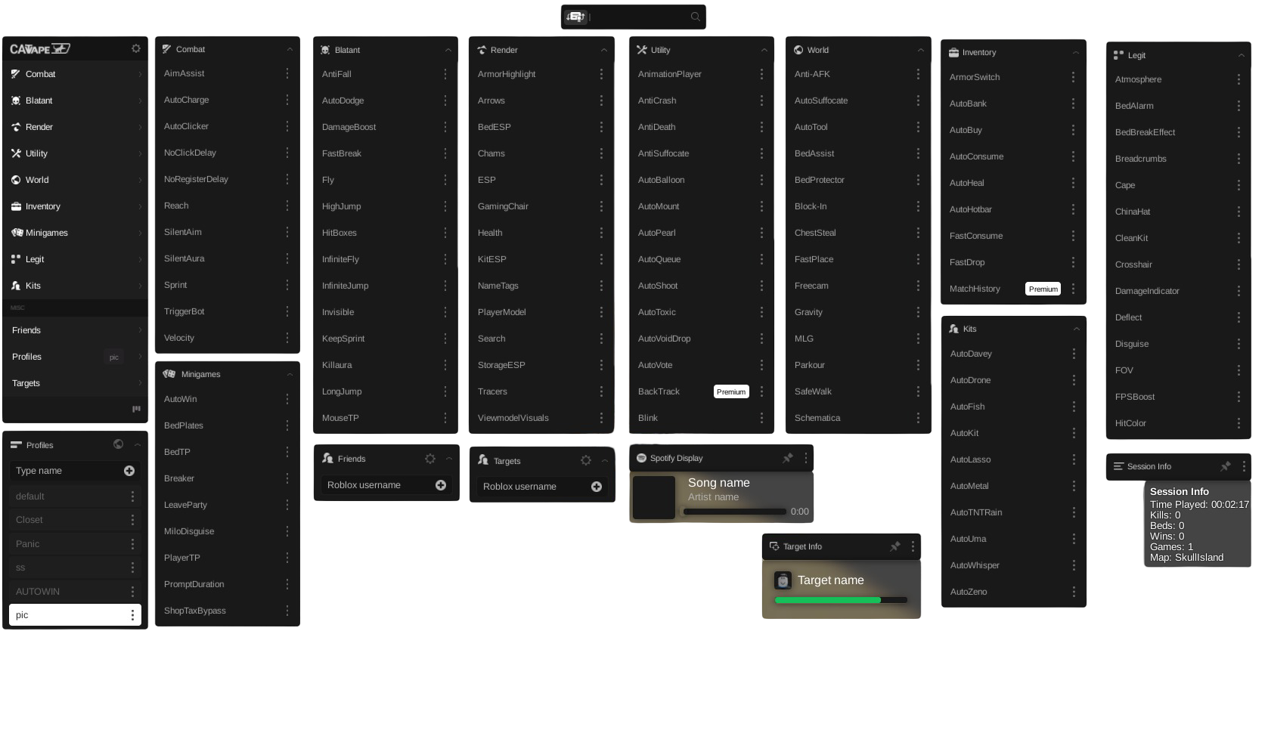
Task: Click the plus icon in Friends panel
Action: [441, 485]
